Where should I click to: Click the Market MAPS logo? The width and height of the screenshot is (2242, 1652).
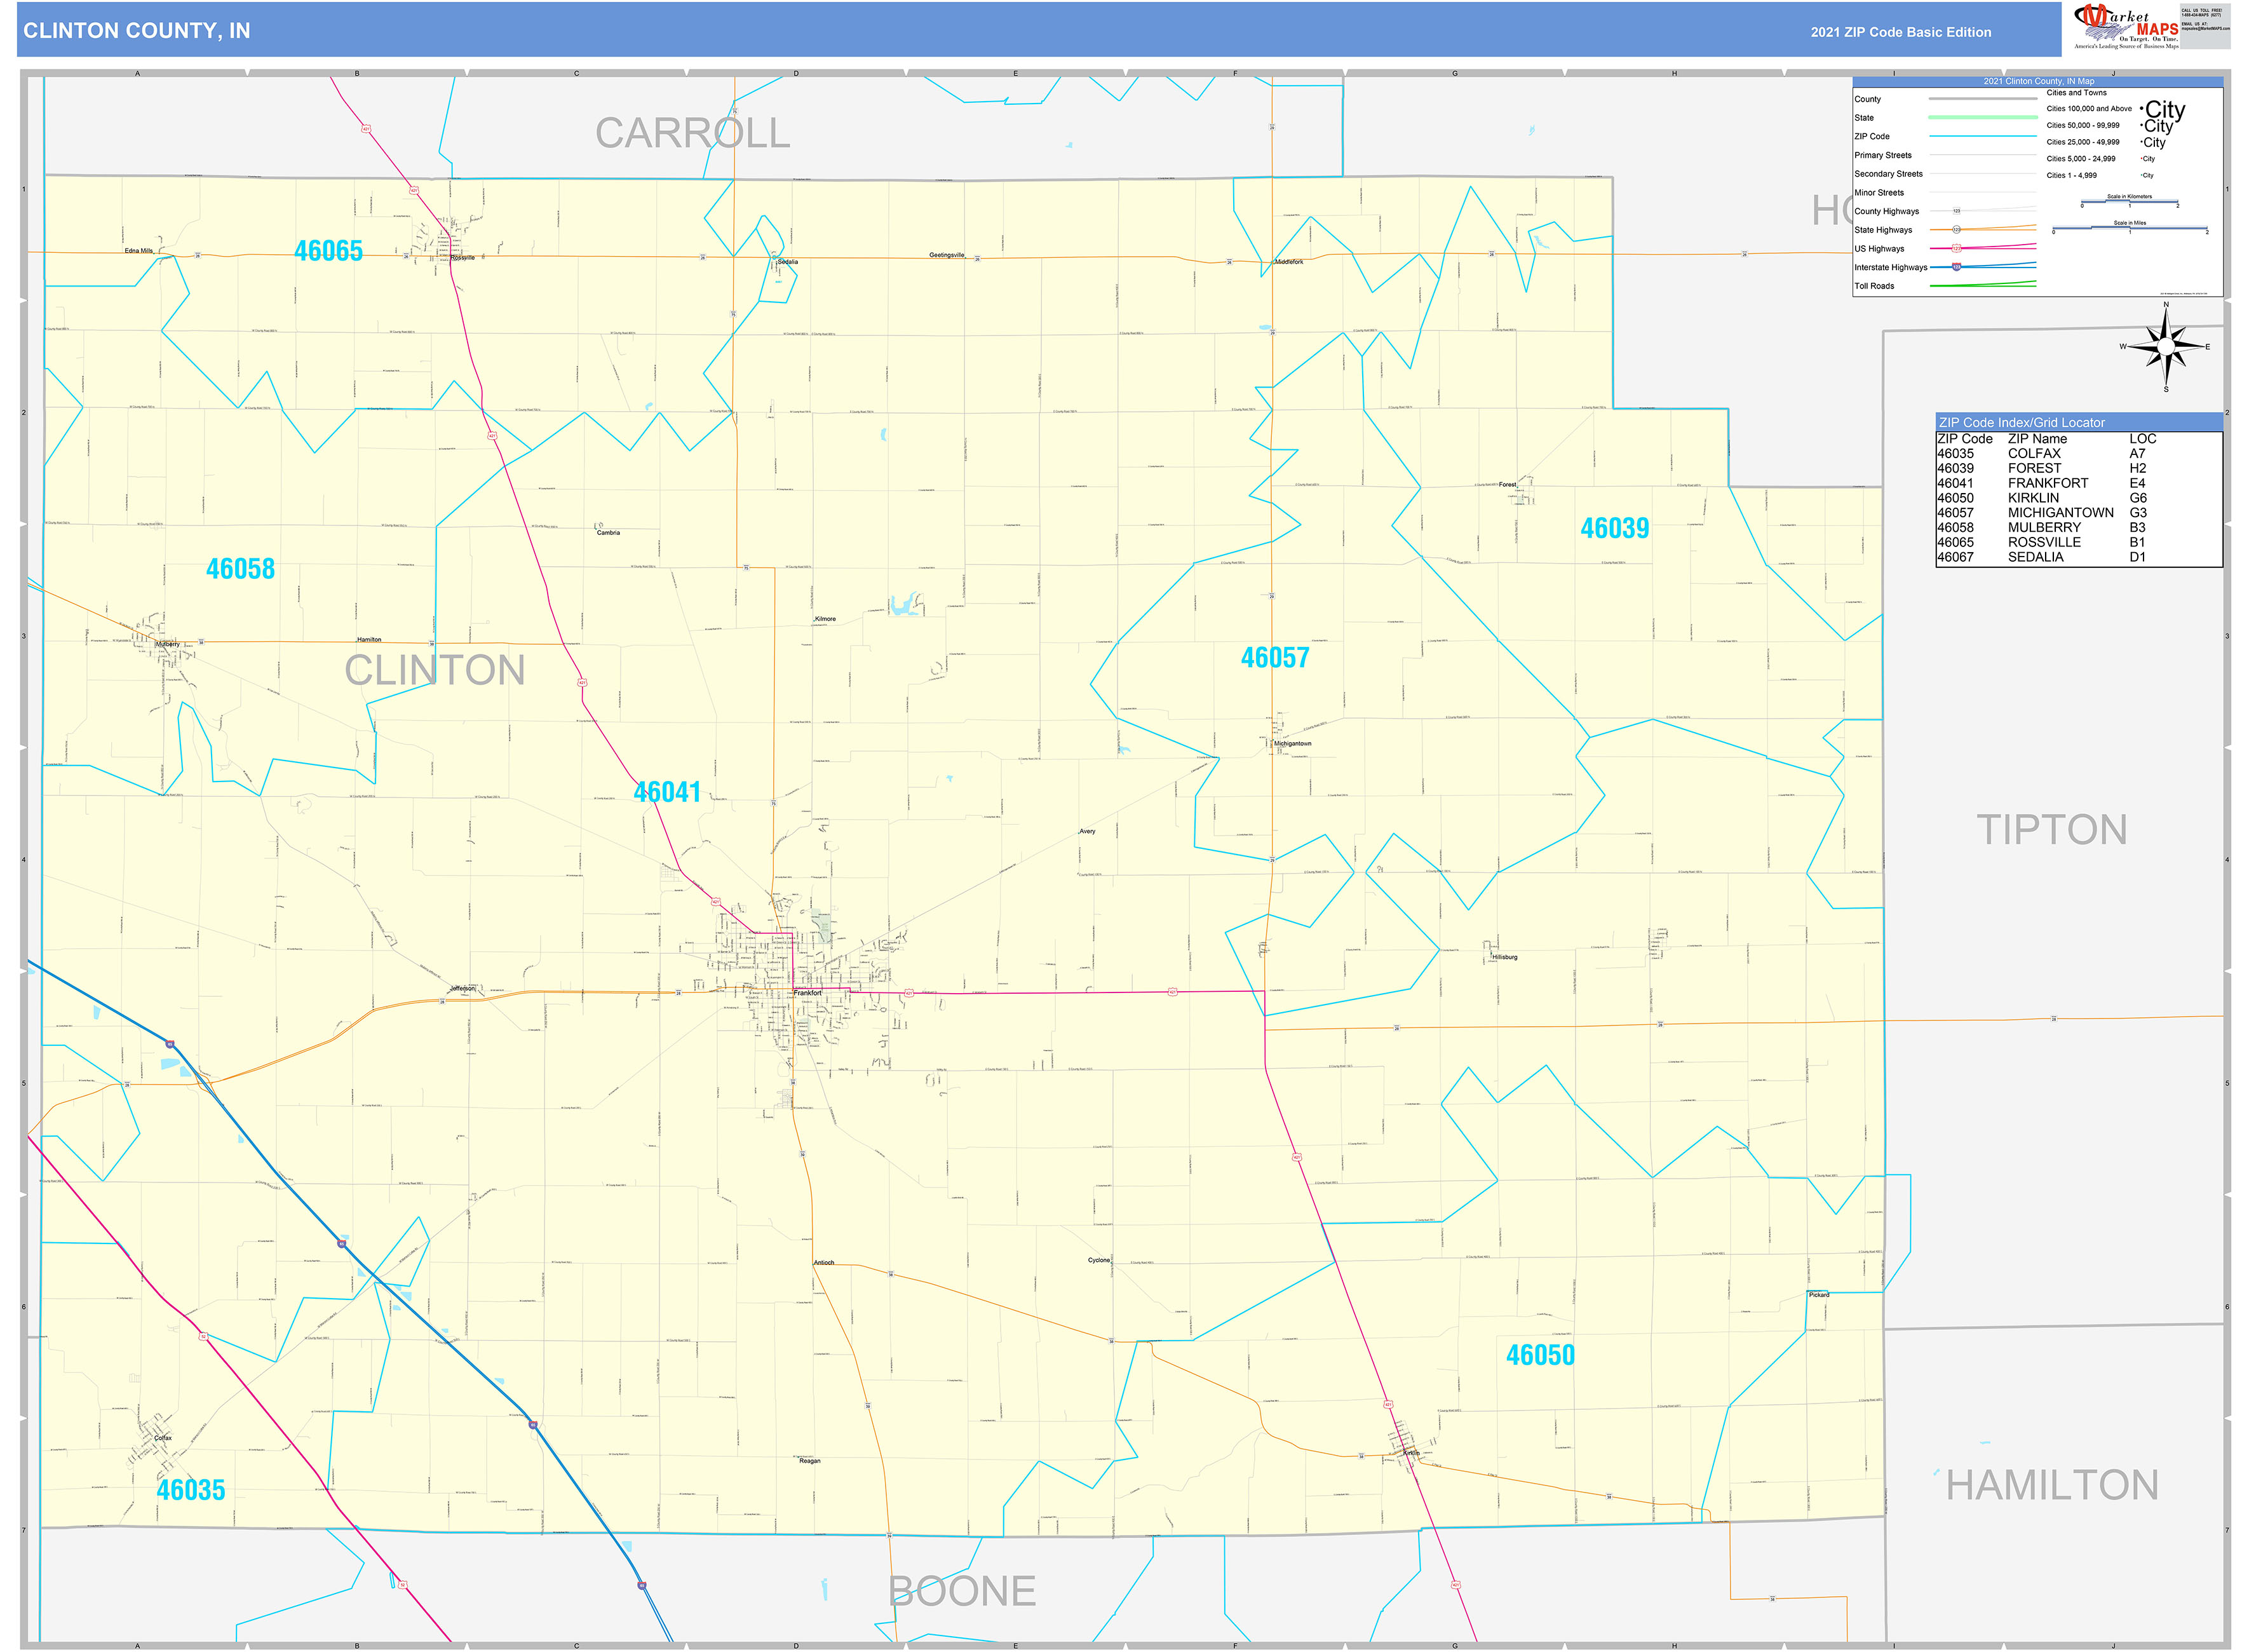click(2125, 26)
